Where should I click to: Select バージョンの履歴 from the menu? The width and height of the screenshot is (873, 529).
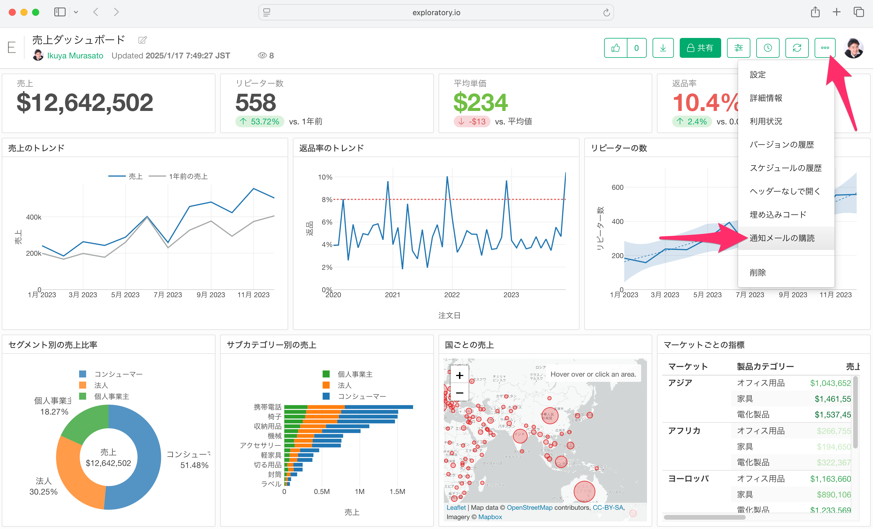(782, 145)
